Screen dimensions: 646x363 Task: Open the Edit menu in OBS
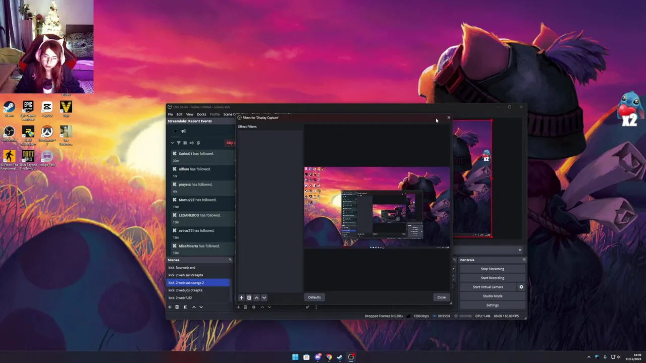pos(179,114)
